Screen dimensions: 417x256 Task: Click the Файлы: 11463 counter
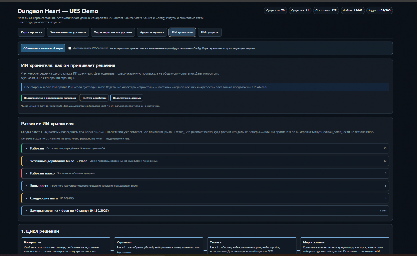353,10
